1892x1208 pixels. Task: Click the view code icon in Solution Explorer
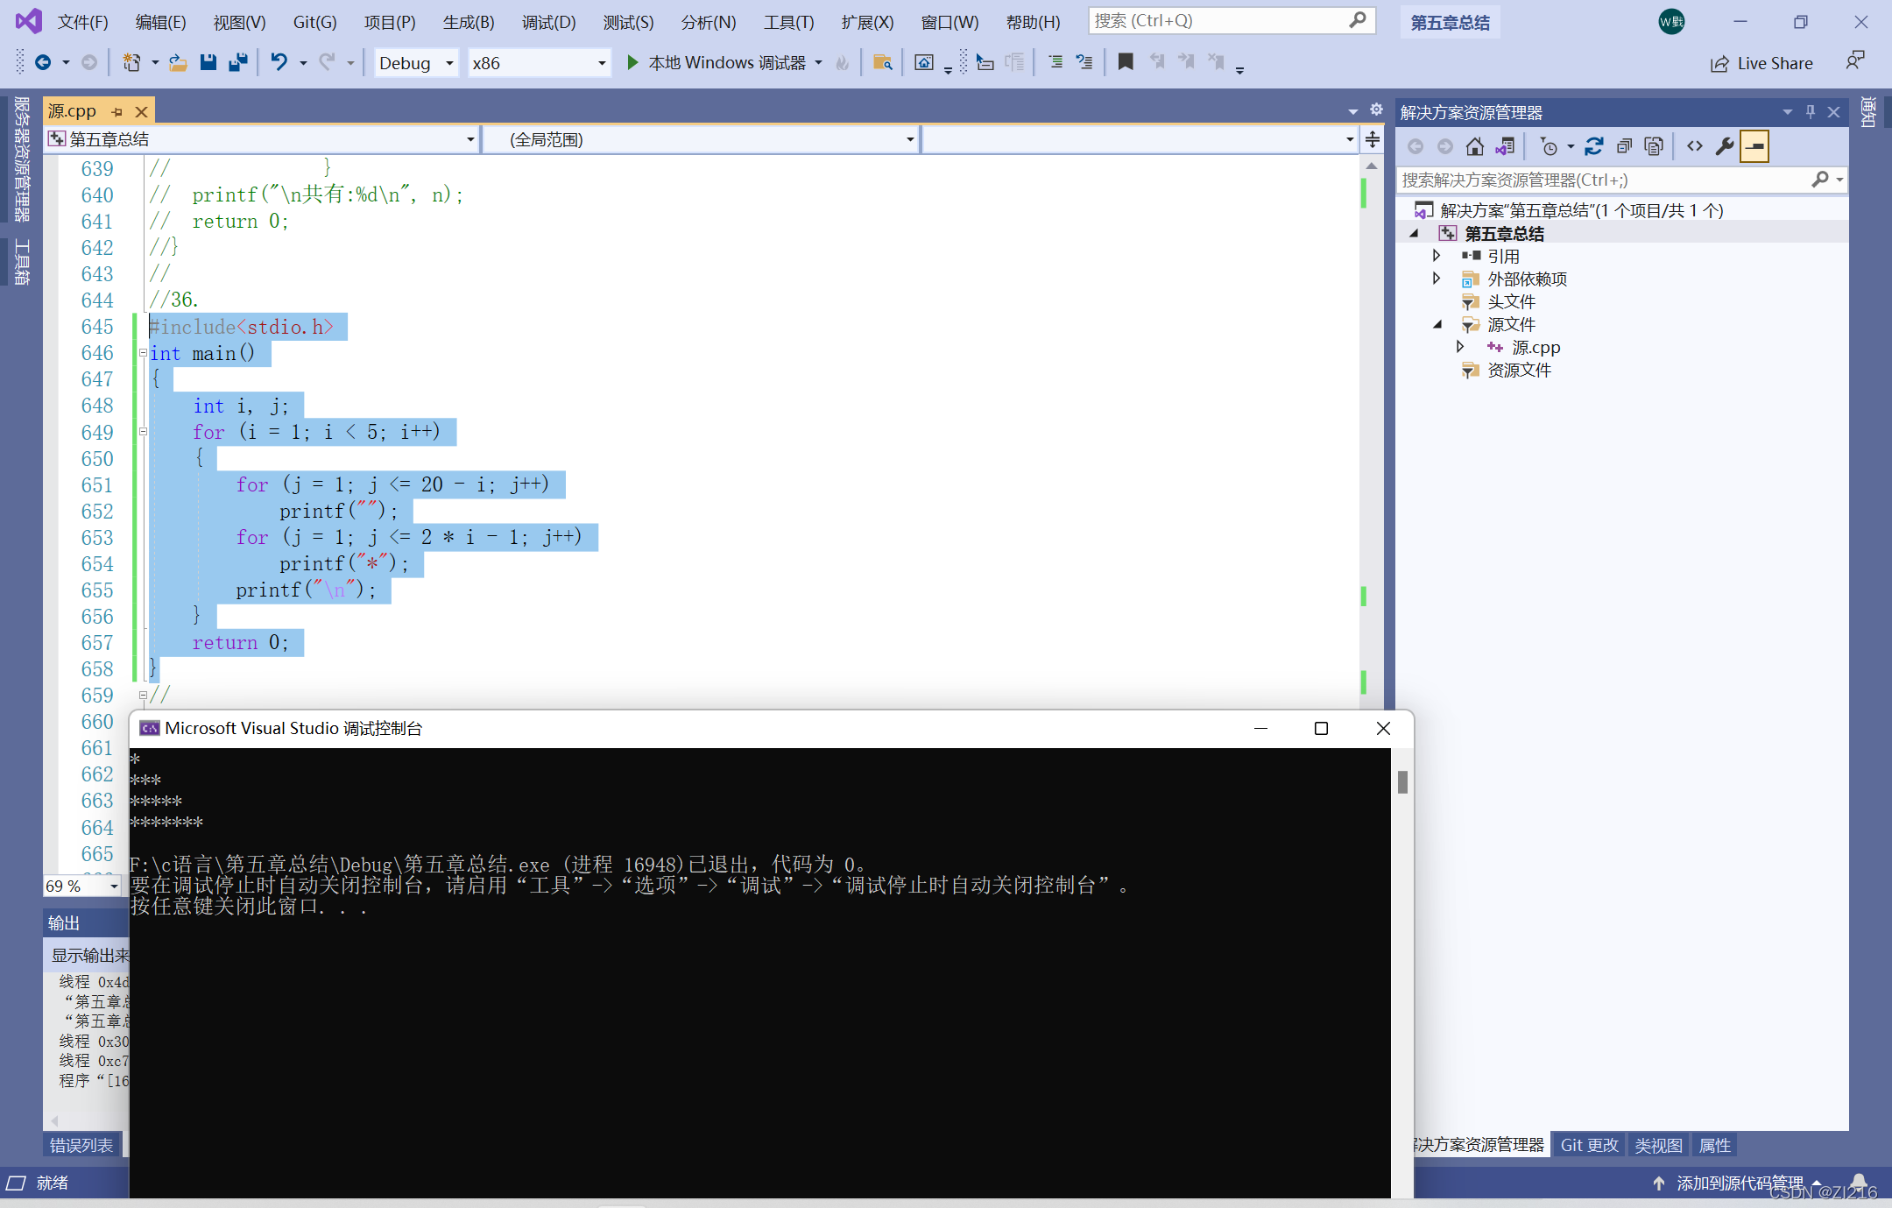[1695, 146]
